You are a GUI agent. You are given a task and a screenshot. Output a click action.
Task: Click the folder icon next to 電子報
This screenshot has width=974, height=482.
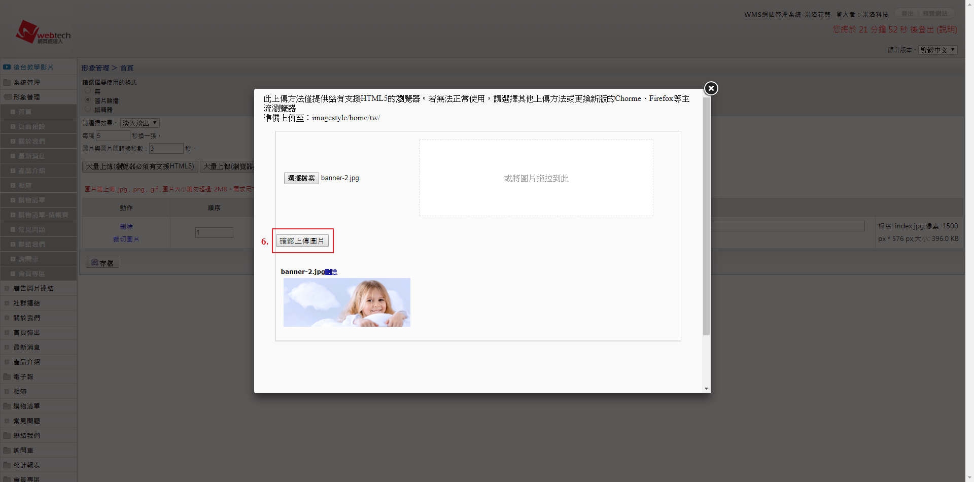coord(7,376)
